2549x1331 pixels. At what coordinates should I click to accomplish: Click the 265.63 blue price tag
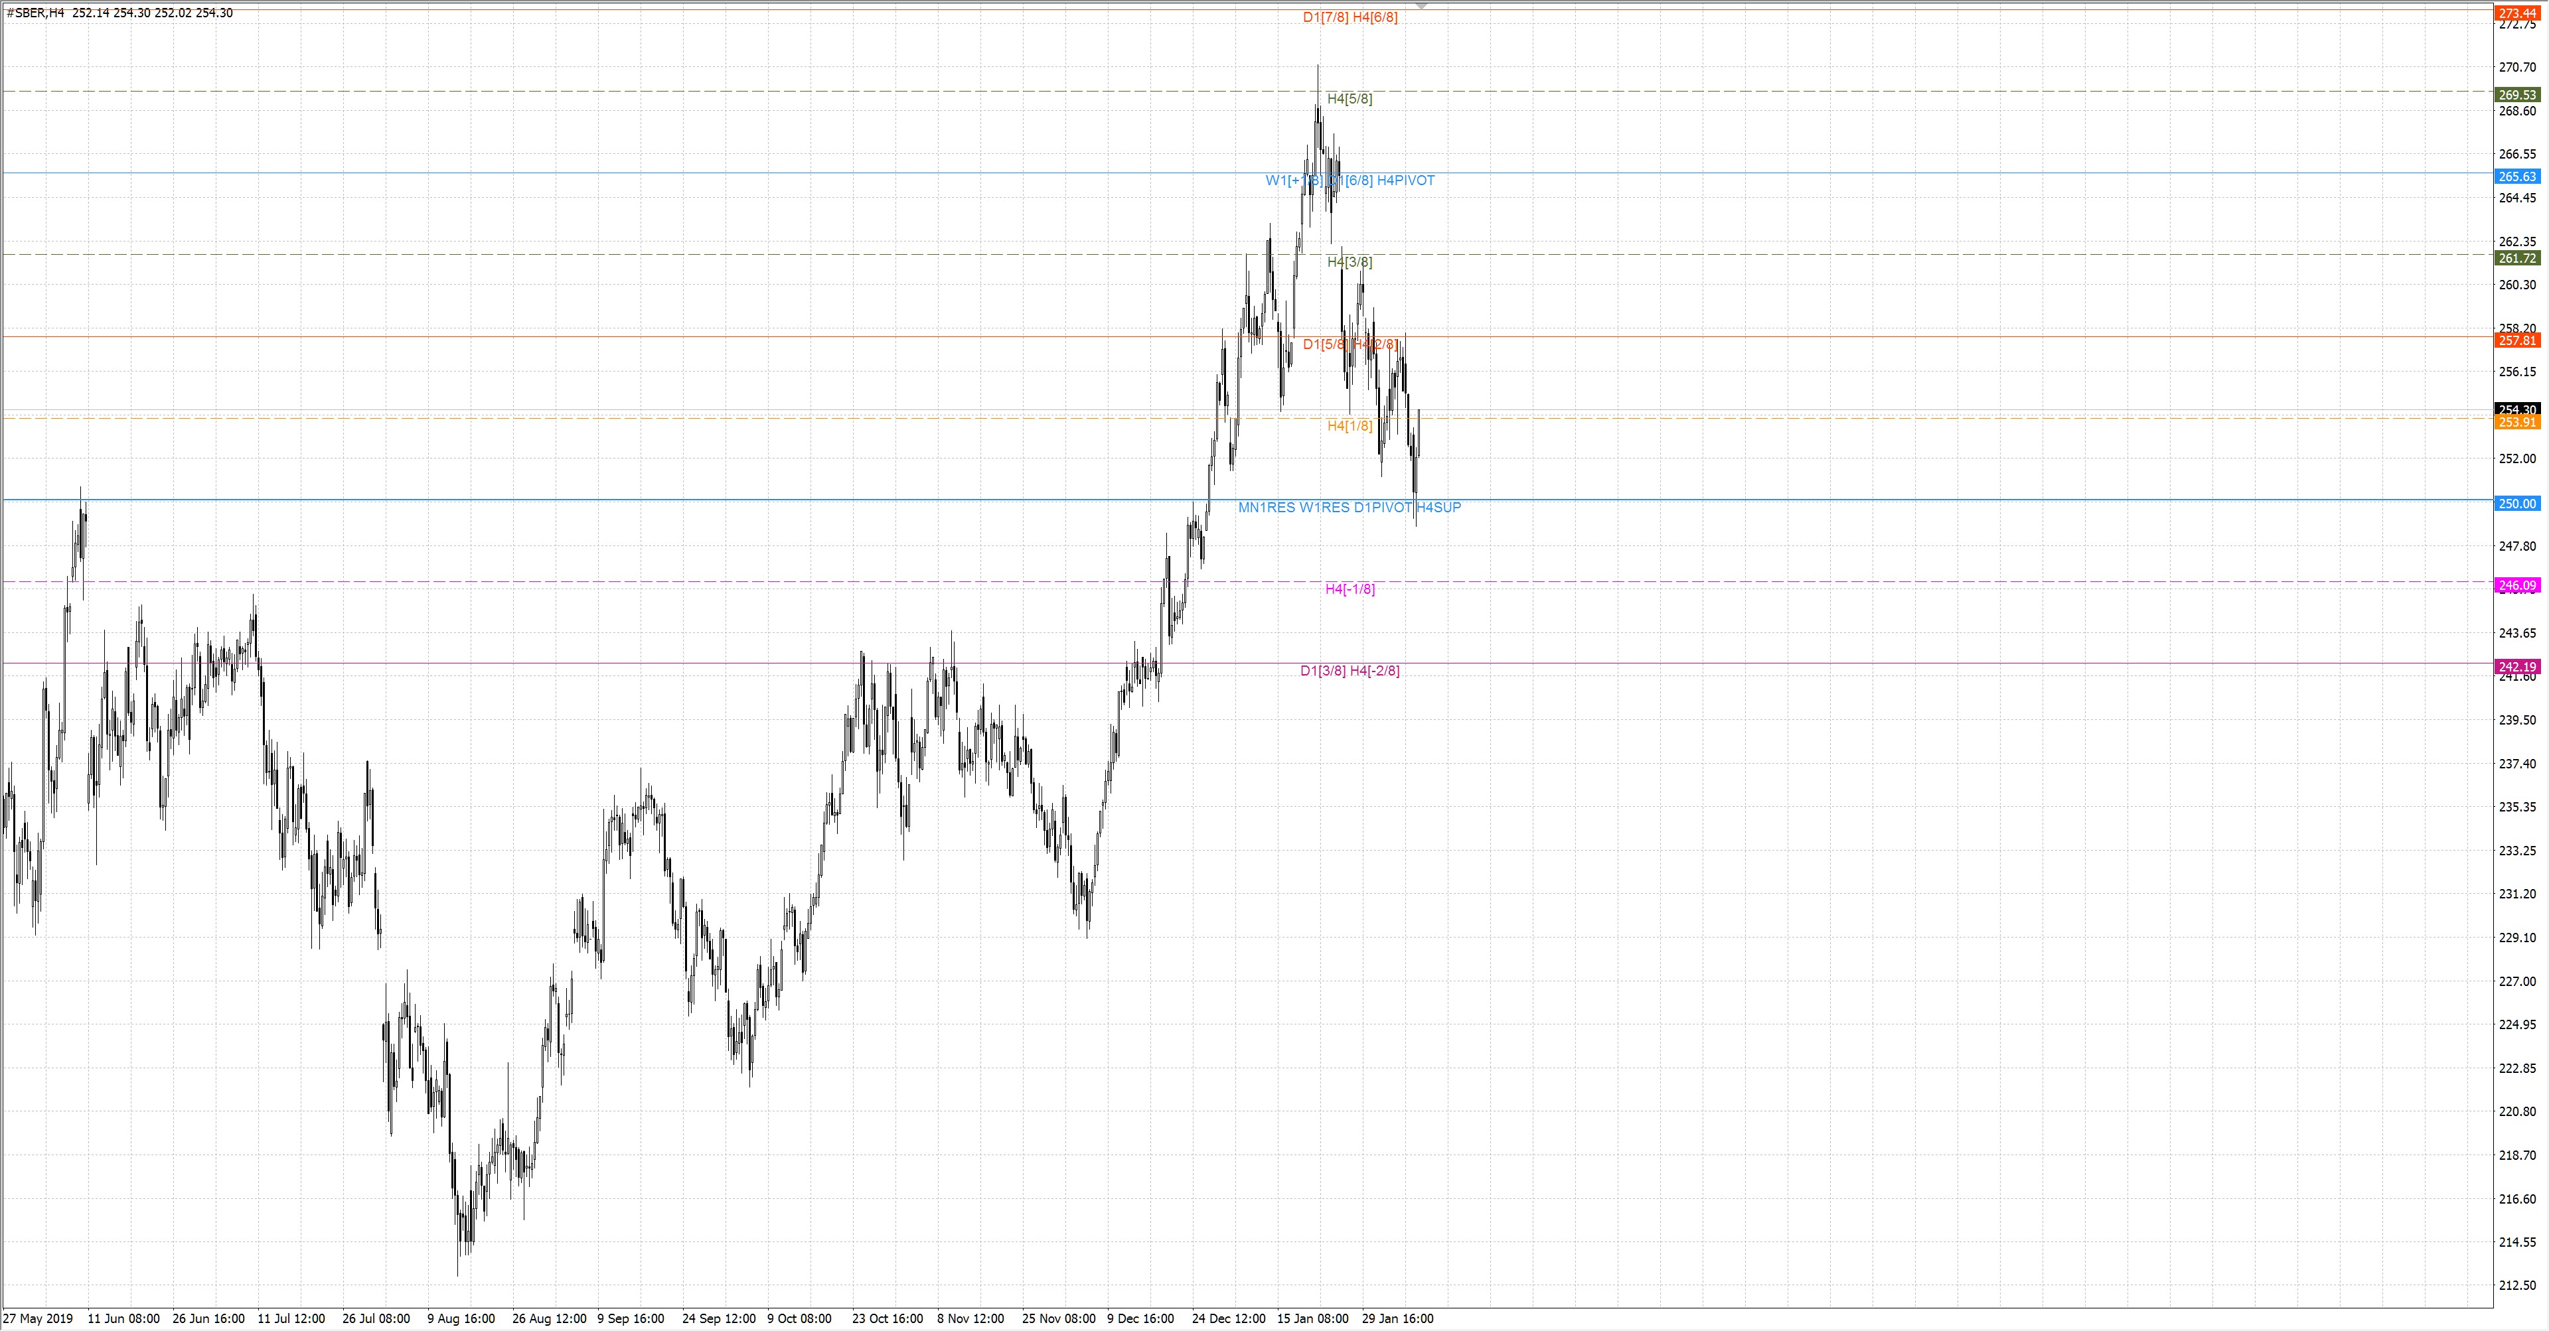tap(2517, 177)
